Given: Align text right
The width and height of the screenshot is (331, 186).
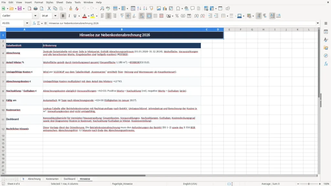Looking at the screenshot, I should [x=115, y=16].
